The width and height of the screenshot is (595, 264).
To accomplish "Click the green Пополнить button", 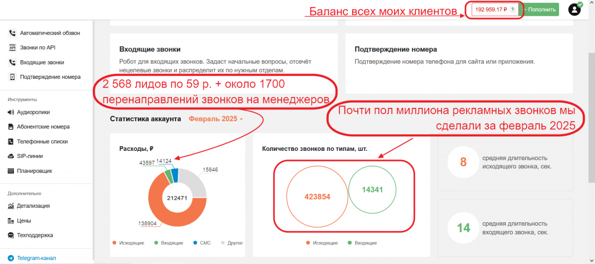I will (x=542, y=10).
